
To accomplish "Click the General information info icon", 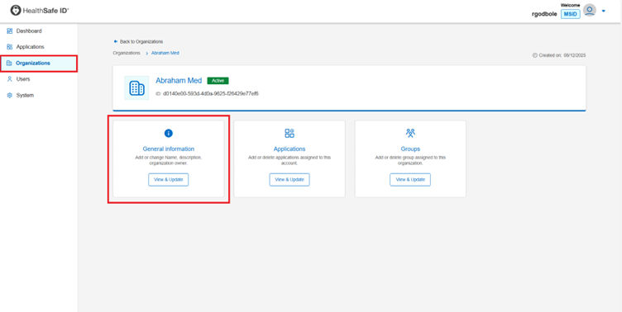I will pyautogui.click(x=169, y=134).
